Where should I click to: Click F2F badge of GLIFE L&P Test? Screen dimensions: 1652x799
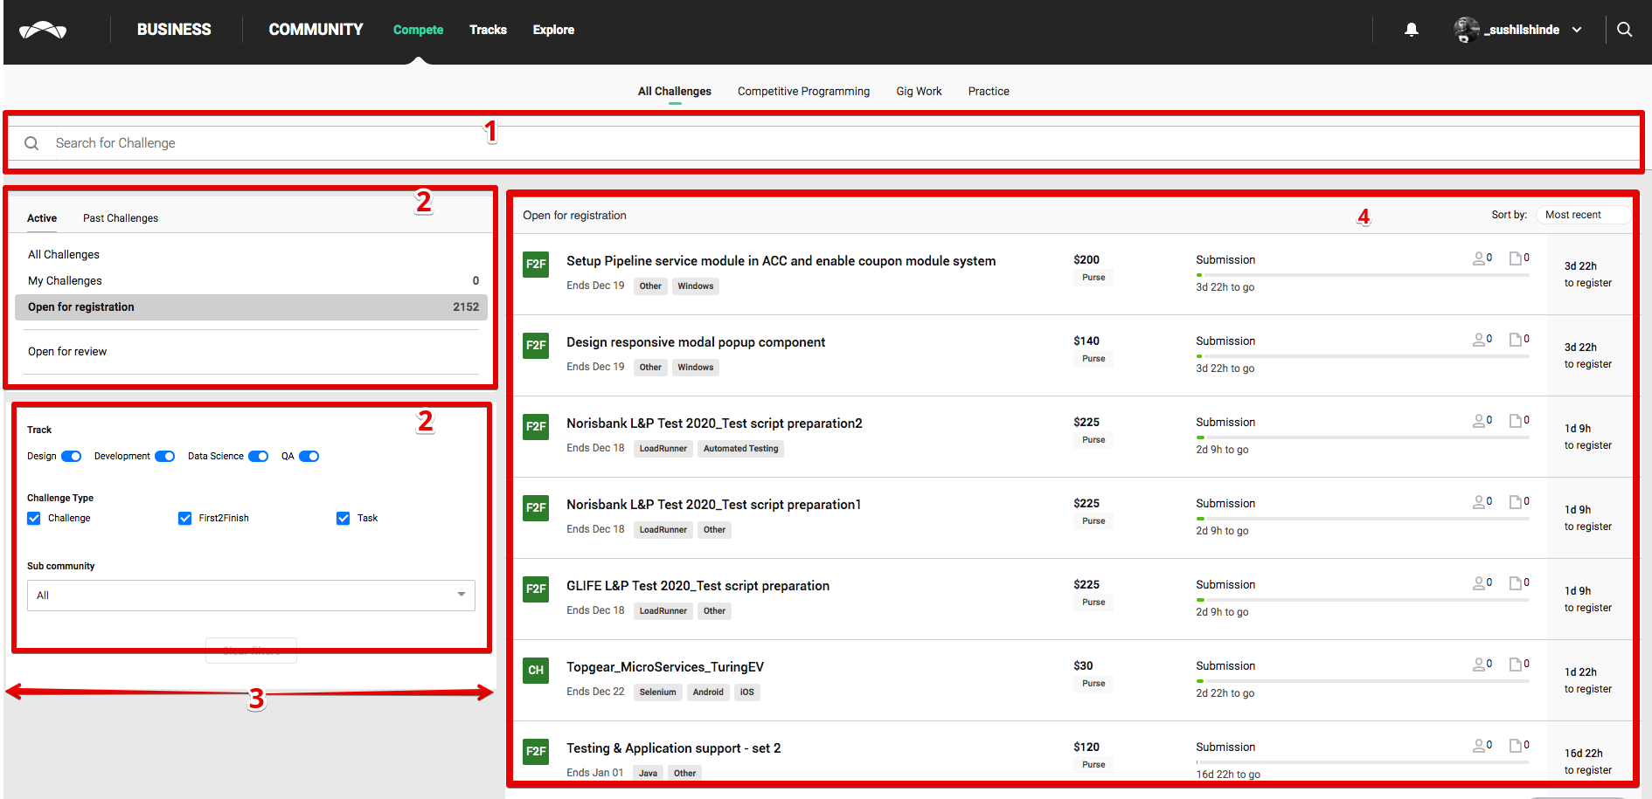coord(536,589)
